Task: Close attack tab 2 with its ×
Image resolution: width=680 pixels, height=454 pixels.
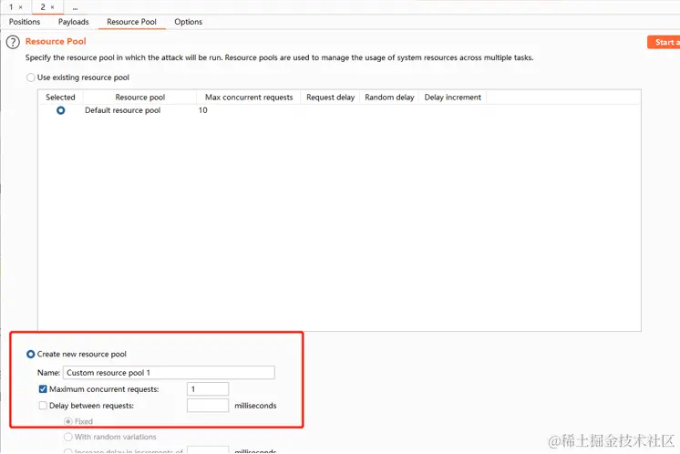Action: tap(53, 7)
